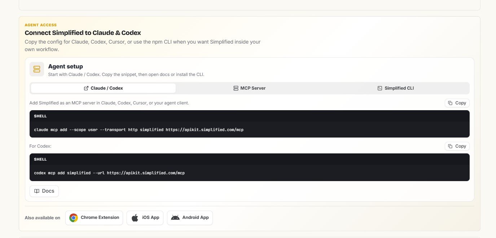Click the Android robot icon
Viewport: 496px width, 238px height.
point(175,217)
